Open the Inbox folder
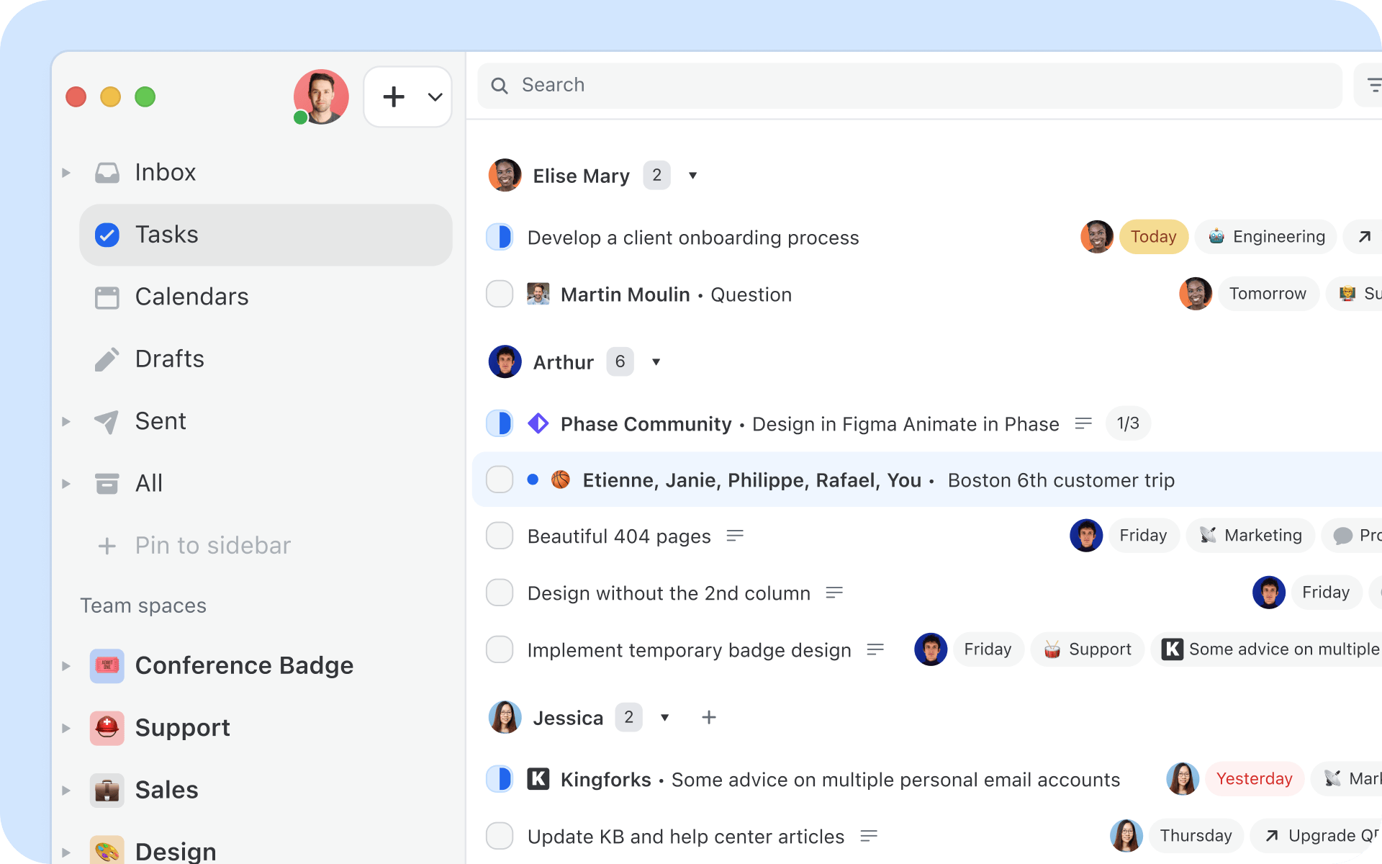The width and height of the screenshot is (1382, 864). coord(165,173)
